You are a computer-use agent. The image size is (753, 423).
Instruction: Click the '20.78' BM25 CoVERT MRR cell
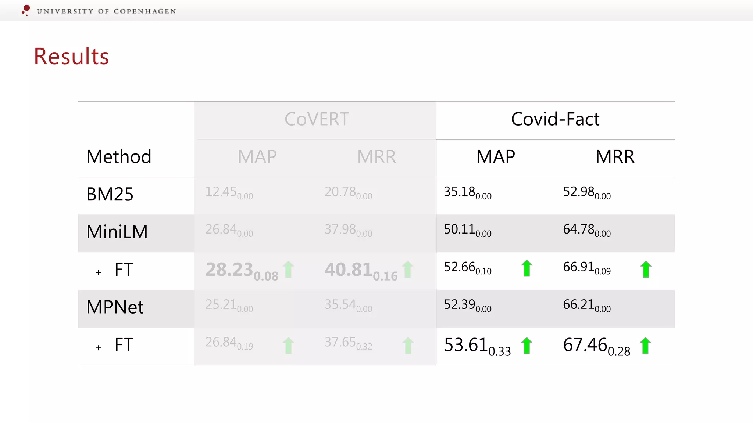pyautogui.click(x=348, y=192)
